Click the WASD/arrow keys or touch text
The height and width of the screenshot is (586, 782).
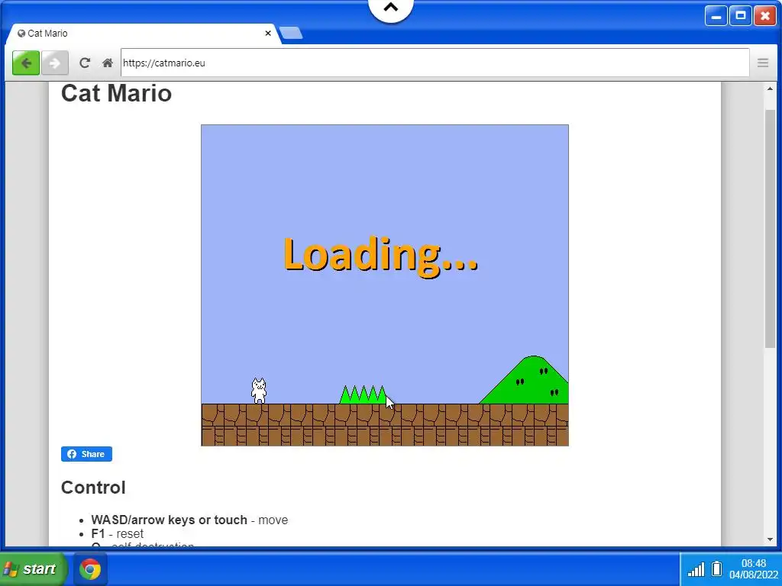pos(169,520)
